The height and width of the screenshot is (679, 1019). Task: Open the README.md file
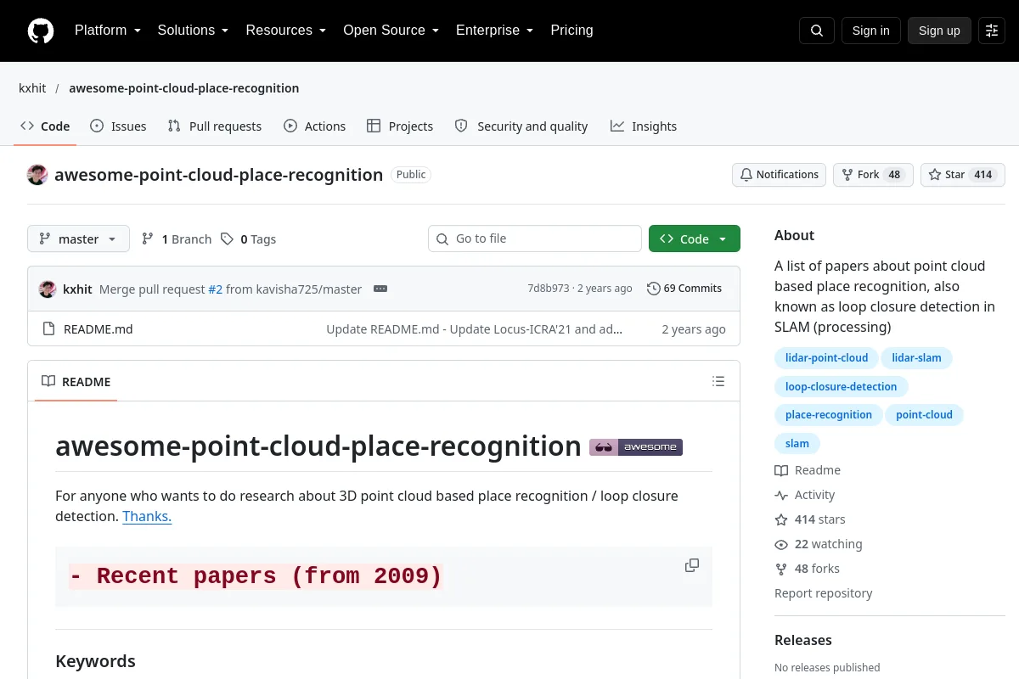click(99, 329)
